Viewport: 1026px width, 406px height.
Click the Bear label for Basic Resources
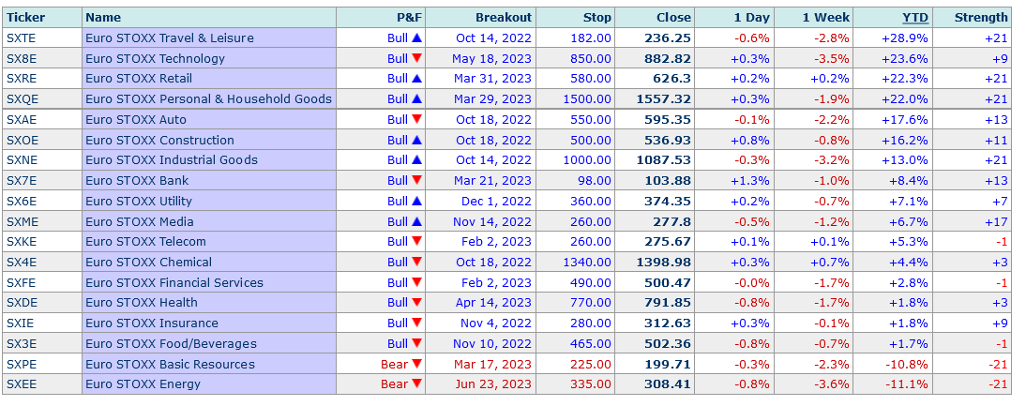pyautogui.click(x=395, y=364)
